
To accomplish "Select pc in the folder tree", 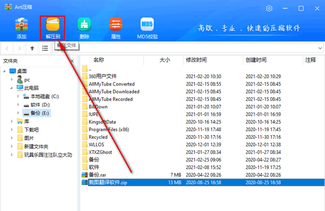I will click(23, 79).
